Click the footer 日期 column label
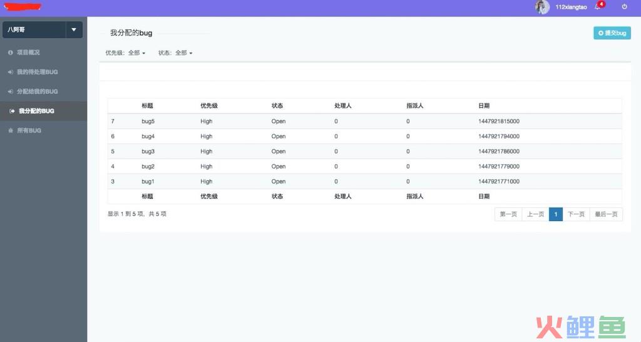 tap(484, 196)
